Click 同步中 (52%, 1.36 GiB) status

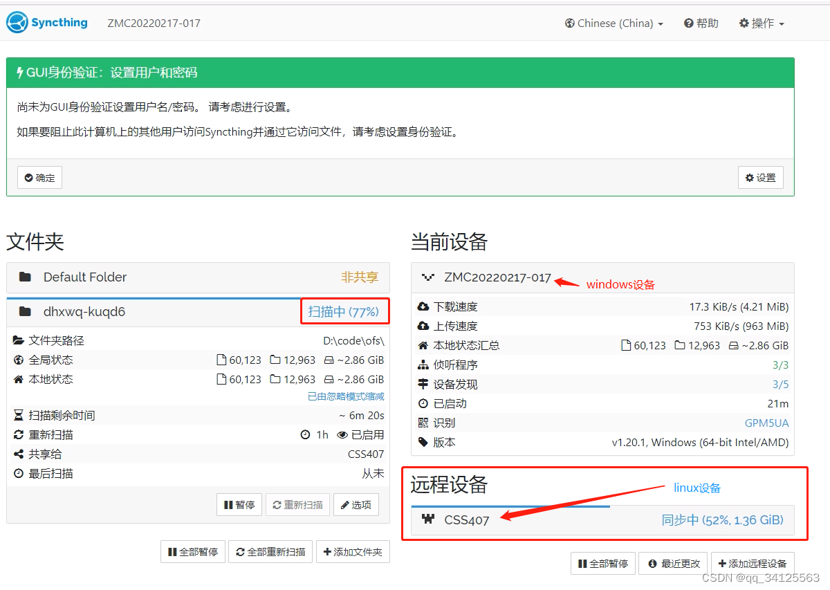[722, 520]
